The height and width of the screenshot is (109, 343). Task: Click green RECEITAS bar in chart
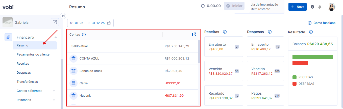[313, 57]
